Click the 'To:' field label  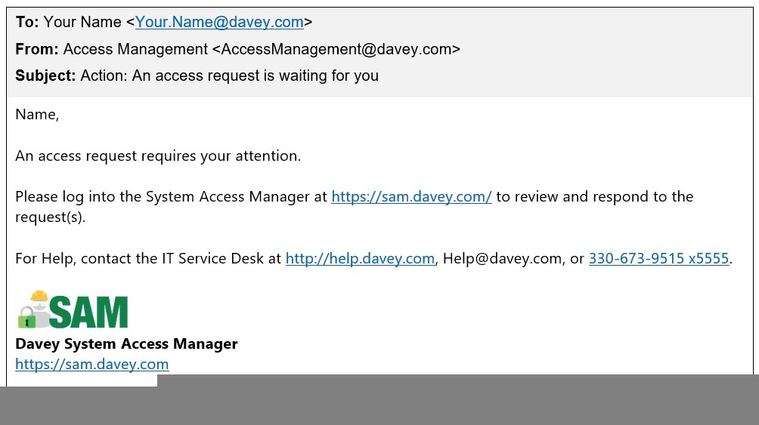[27, 22]
